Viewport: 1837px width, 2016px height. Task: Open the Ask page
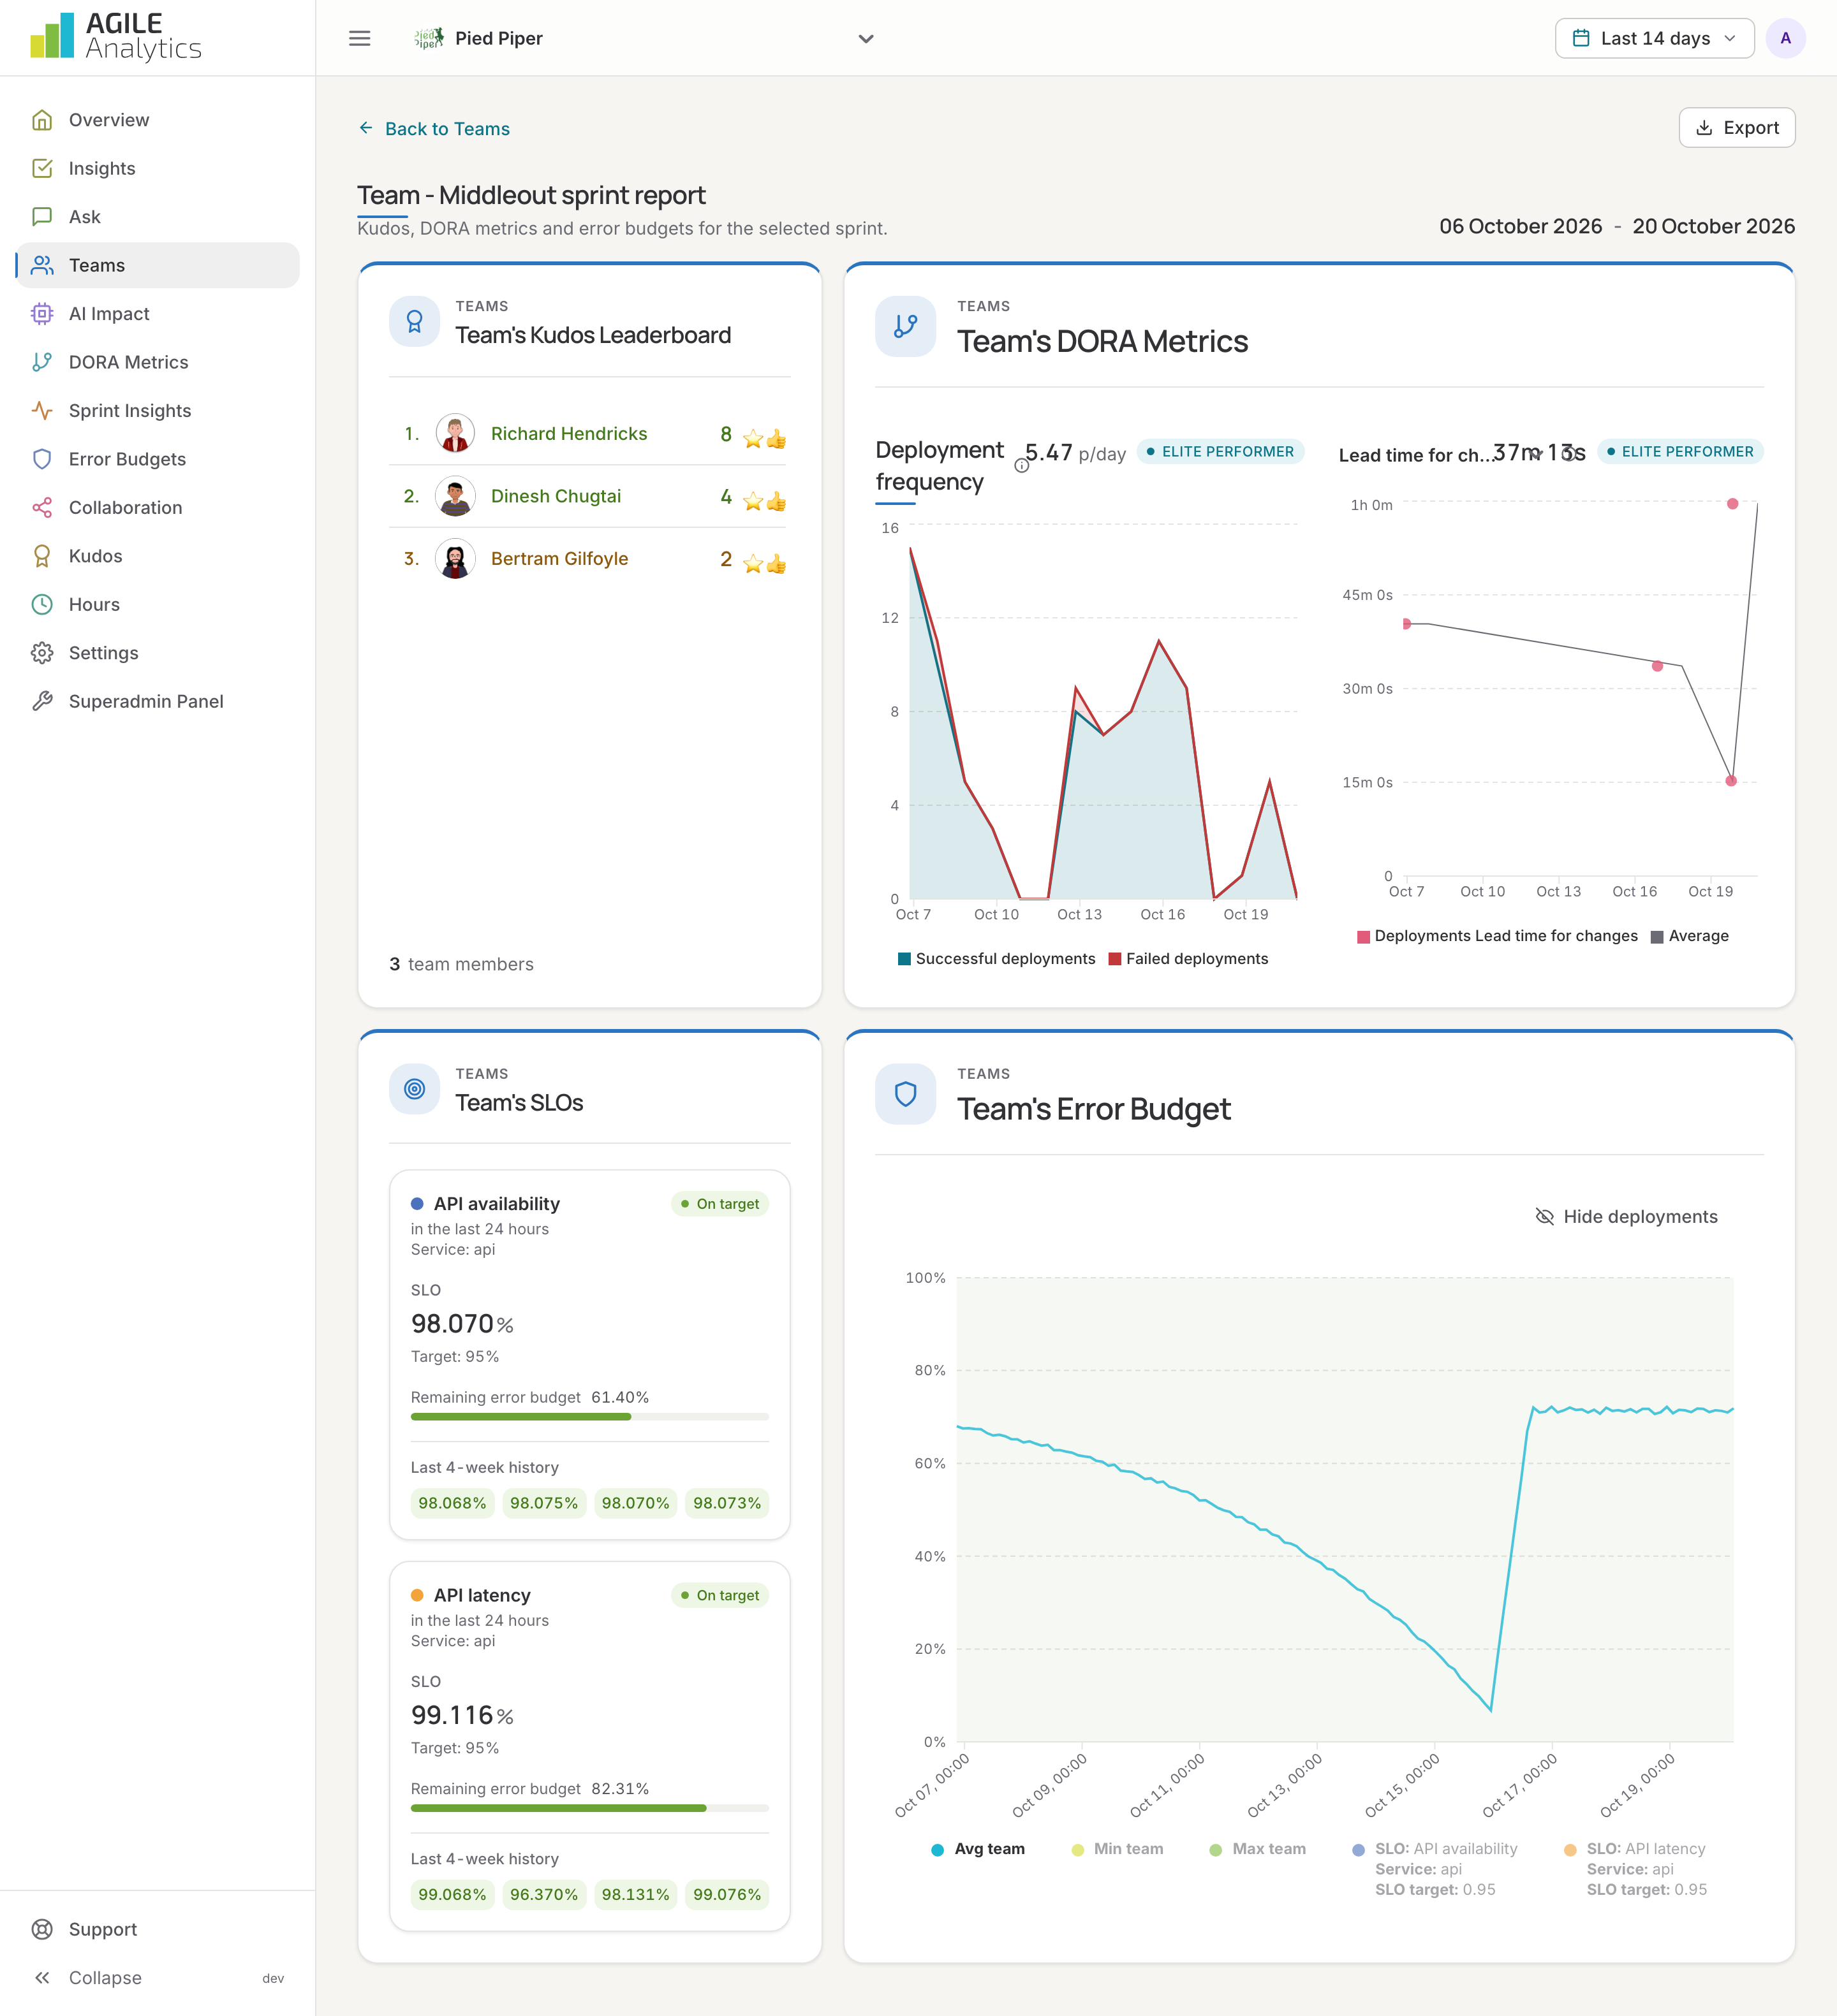[x=158, y=217]
